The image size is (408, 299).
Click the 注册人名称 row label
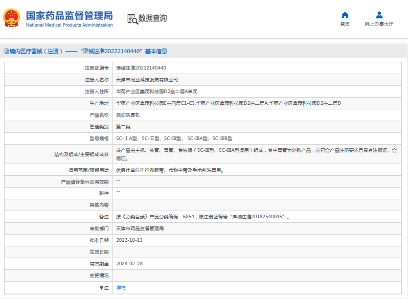point(97,80)
